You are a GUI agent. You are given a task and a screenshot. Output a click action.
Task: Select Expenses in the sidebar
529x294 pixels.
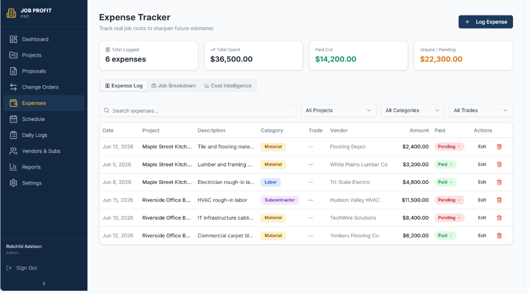pos(44,103)
